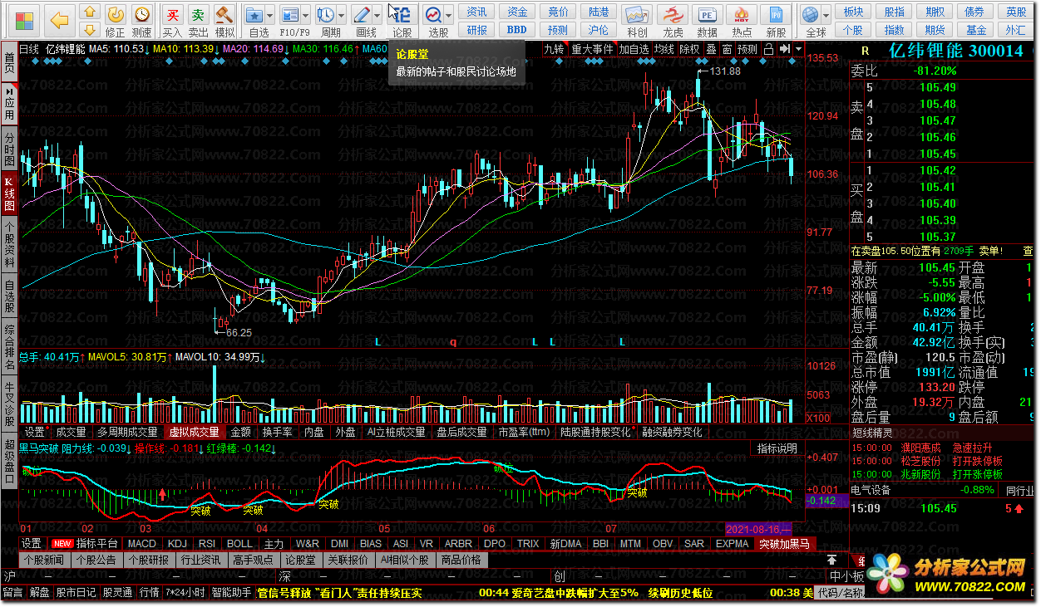Image resolution: width=1041 pixels, height=607 pixels.
Task: Click the 买入 buy icon
Action: click(x=172, y=22)
